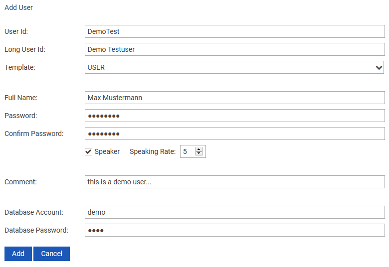The image size is (389, 267).
Task: Focus the Confirm Password field
Action: 234,133
